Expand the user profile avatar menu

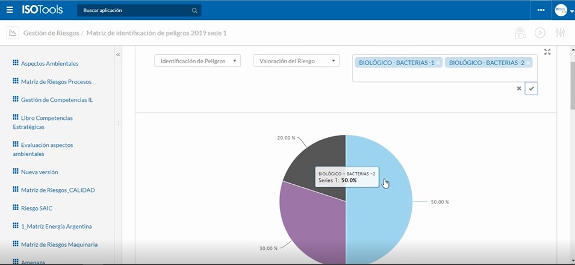point(564,10)
